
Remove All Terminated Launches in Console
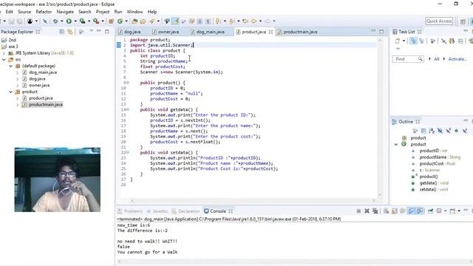[x=375, y=211]
